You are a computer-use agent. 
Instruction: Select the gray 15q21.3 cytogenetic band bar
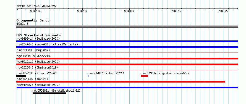[127, 27]
